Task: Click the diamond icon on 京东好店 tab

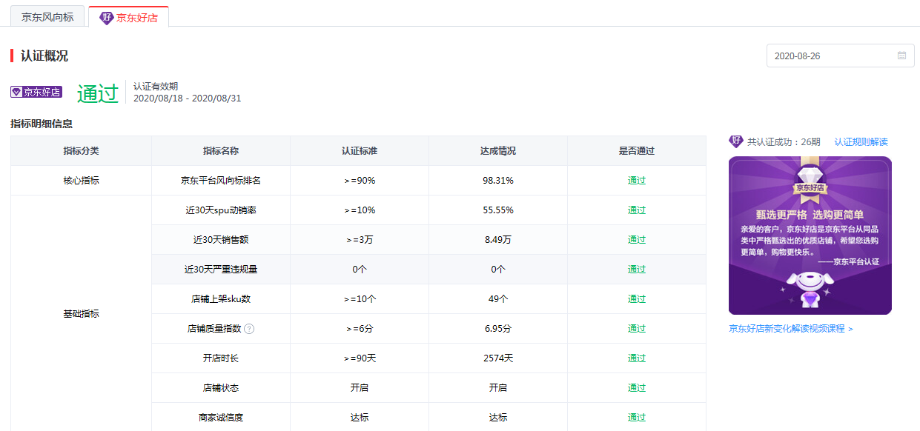Action: point(107,18)
